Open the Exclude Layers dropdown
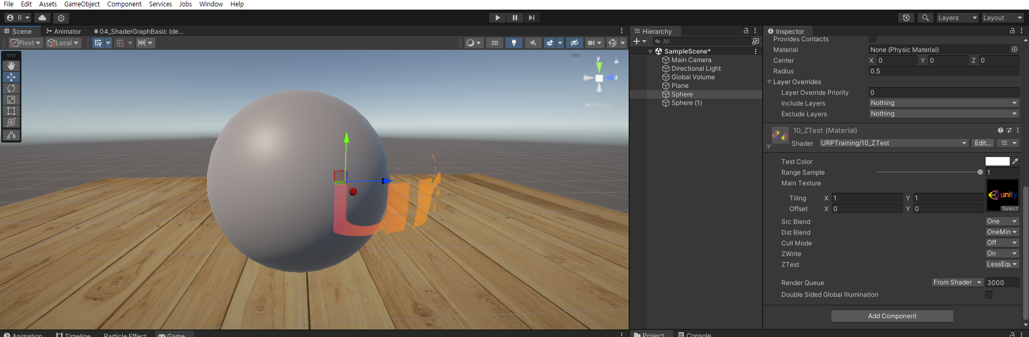 click(x=944, y=114)
